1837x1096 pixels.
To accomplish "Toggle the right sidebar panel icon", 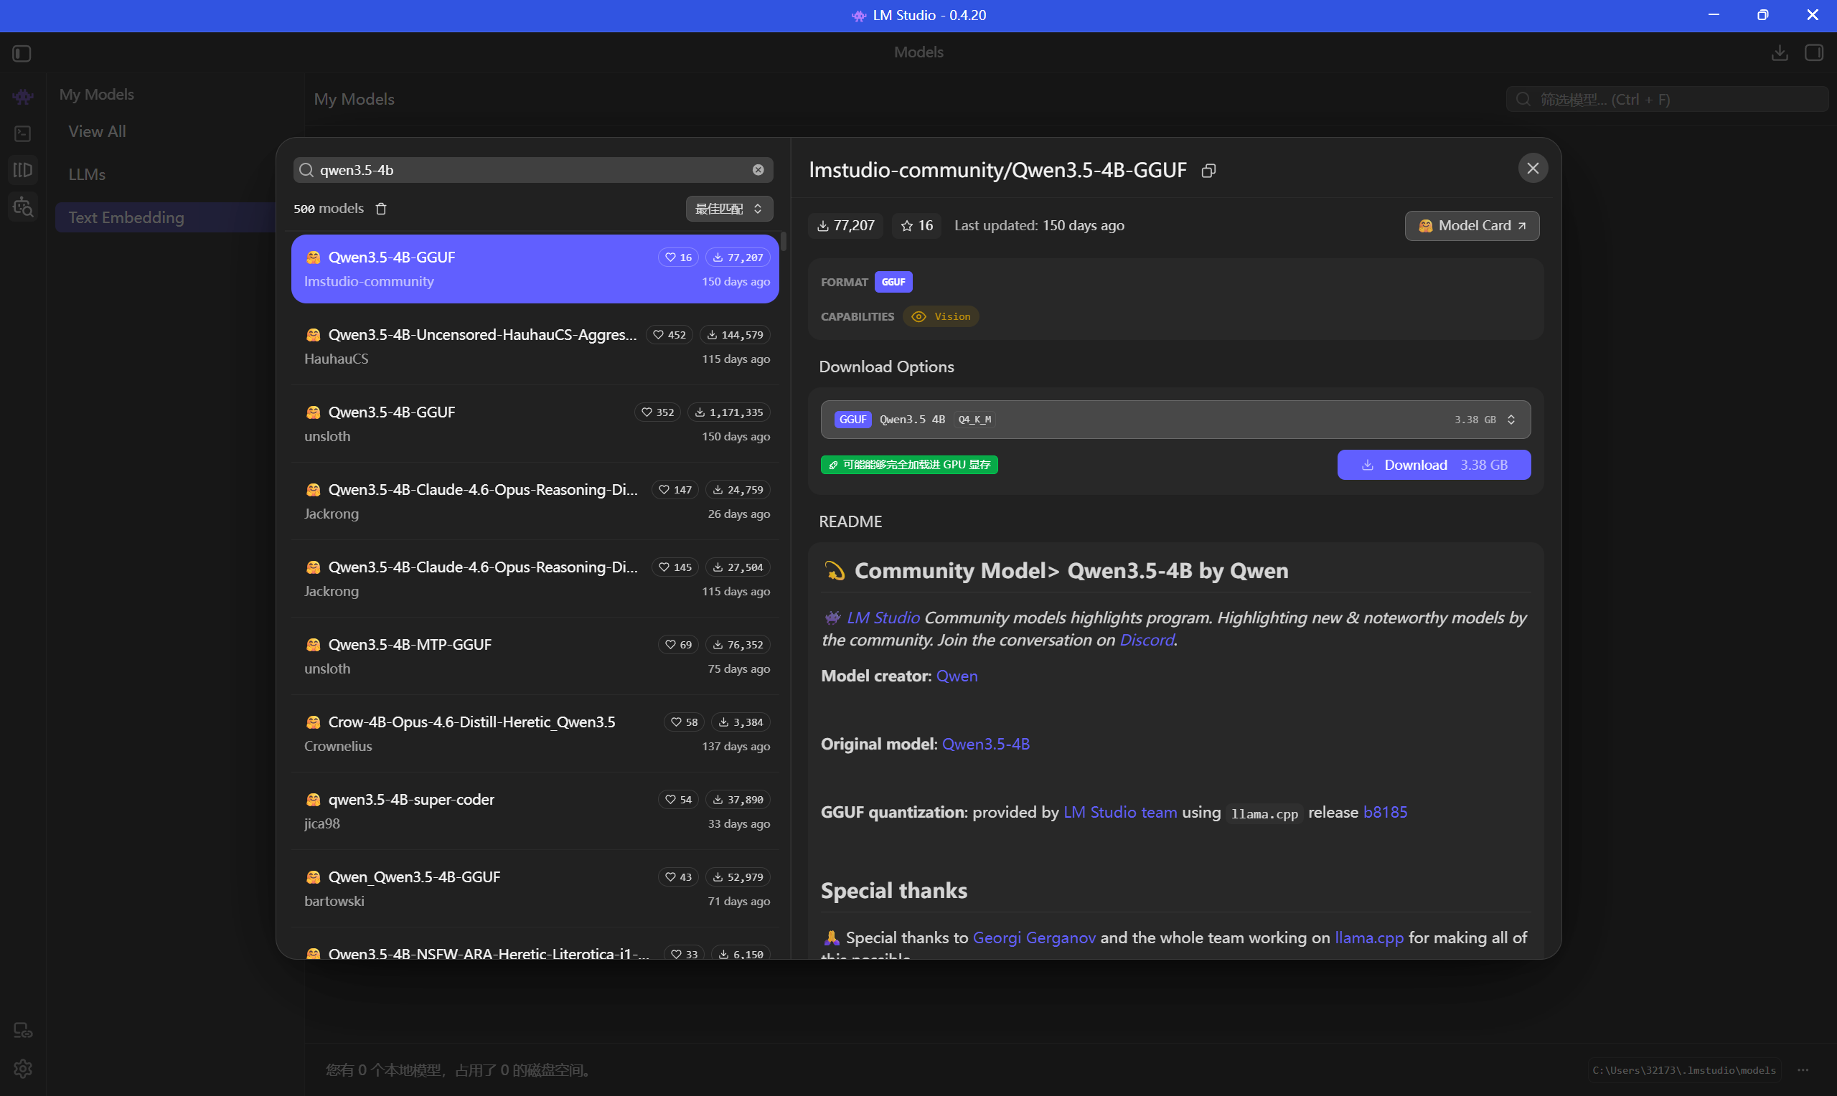I will 1814,53.
